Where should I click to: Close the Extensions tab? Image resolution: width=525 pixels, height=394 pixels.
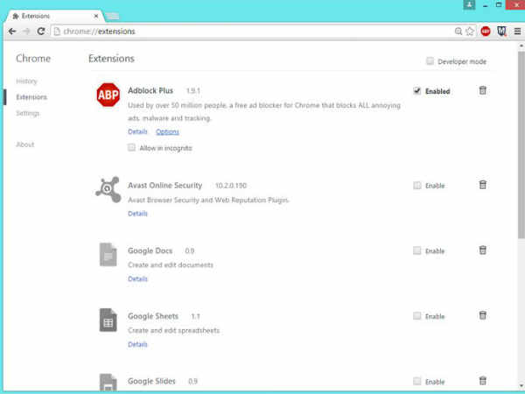(96, 16)
